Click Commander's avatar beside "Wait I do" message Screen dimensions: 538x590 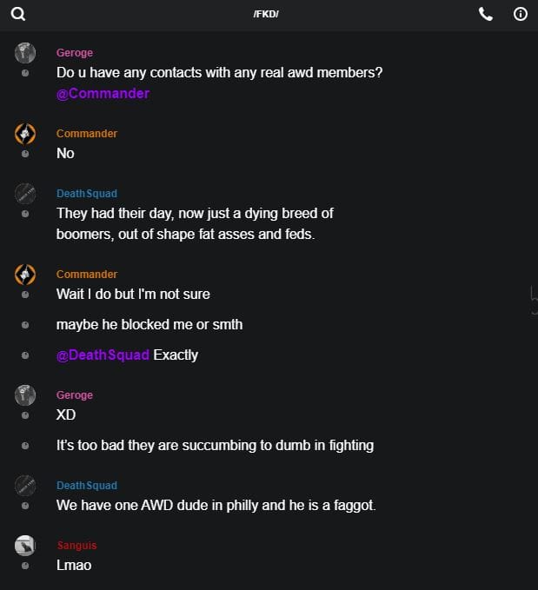(25, 275)
